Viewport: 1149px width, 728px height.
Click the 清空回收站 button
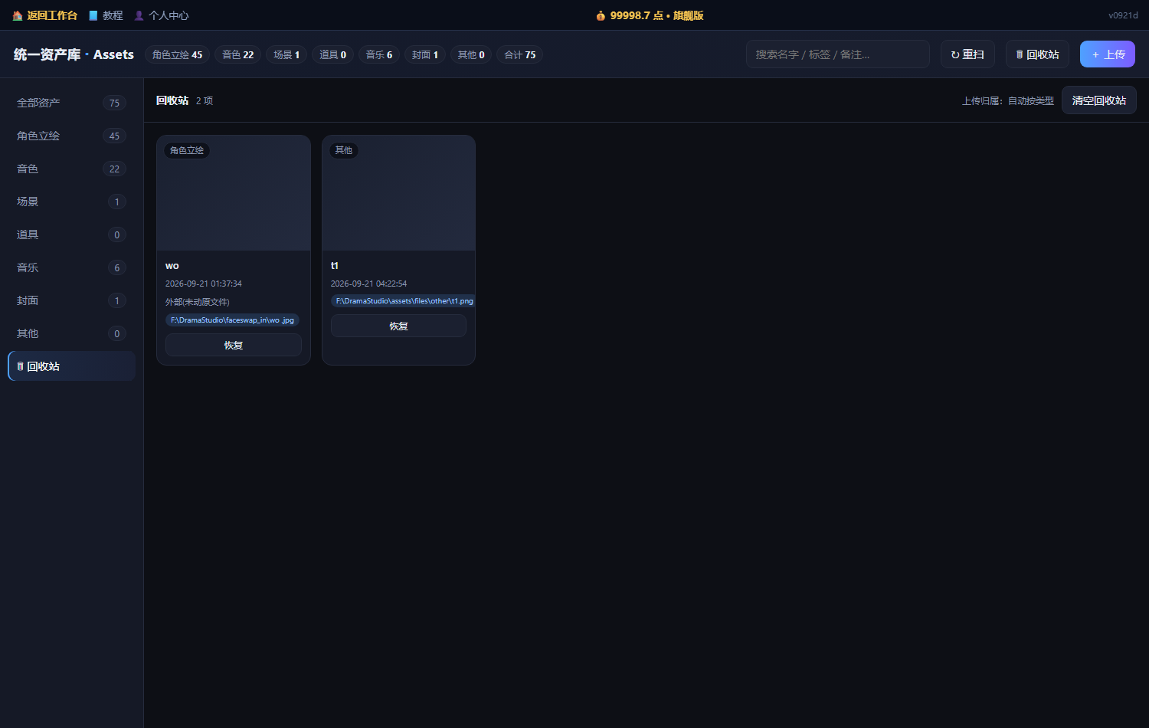tap(1099, 100)
